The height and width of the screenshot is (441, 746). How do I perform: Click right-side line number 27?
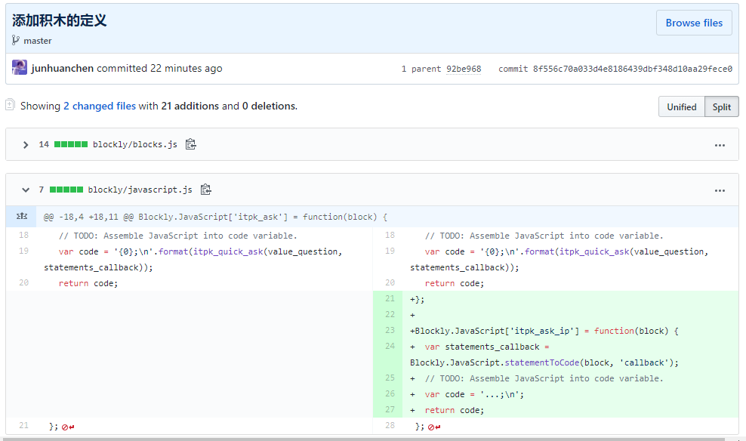390,409
